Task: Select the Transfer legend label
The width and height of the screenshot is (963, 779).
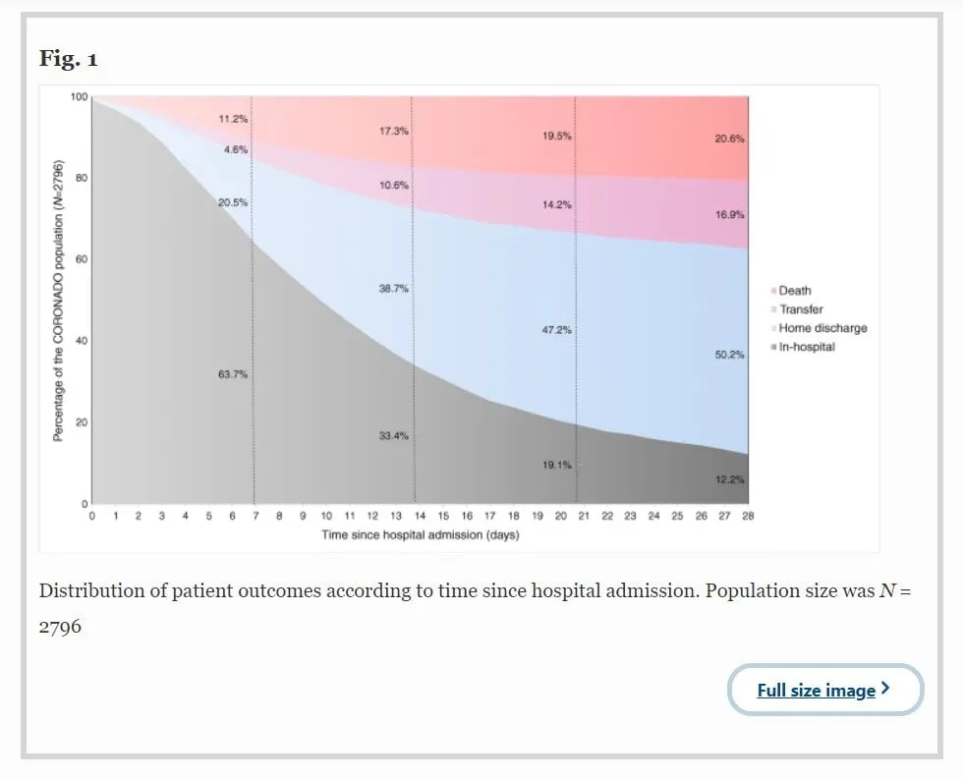Action: [801, 310]
